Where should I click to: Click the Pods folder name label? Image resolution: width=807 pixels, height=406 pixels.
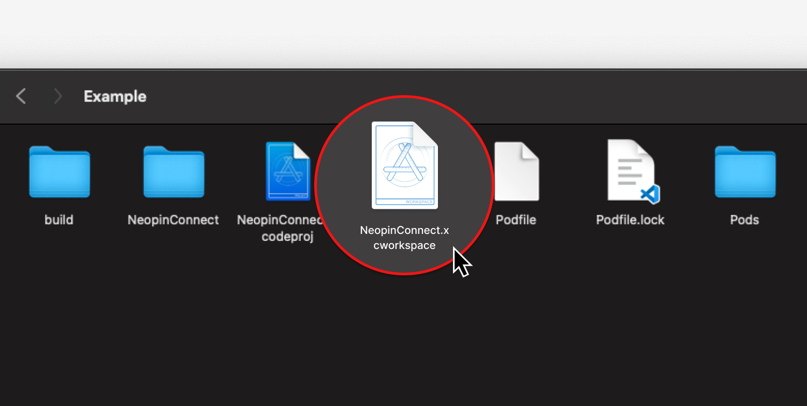point(745,220)
